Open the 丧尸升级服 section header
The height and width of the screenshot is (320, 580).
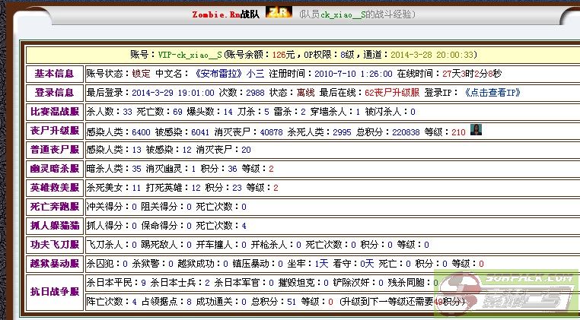pyautogui.click(x=54, y=131)
